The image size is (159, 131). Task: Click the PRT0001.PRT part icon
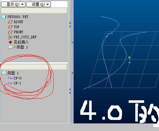tap(4, 17)
